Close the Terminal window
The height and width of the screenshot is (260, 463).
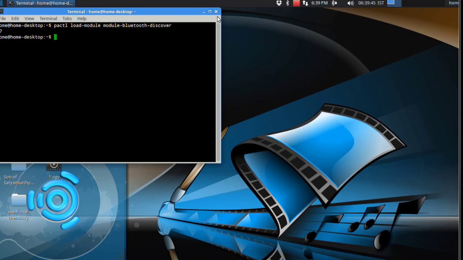pos(216,12)
